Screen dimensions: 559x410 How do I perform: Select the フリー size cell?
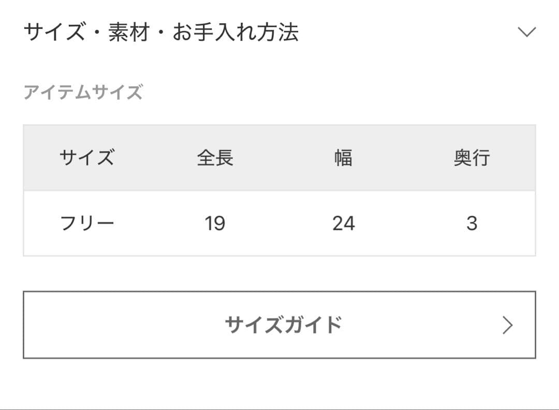pyautogui.click(x=87, y=224)
